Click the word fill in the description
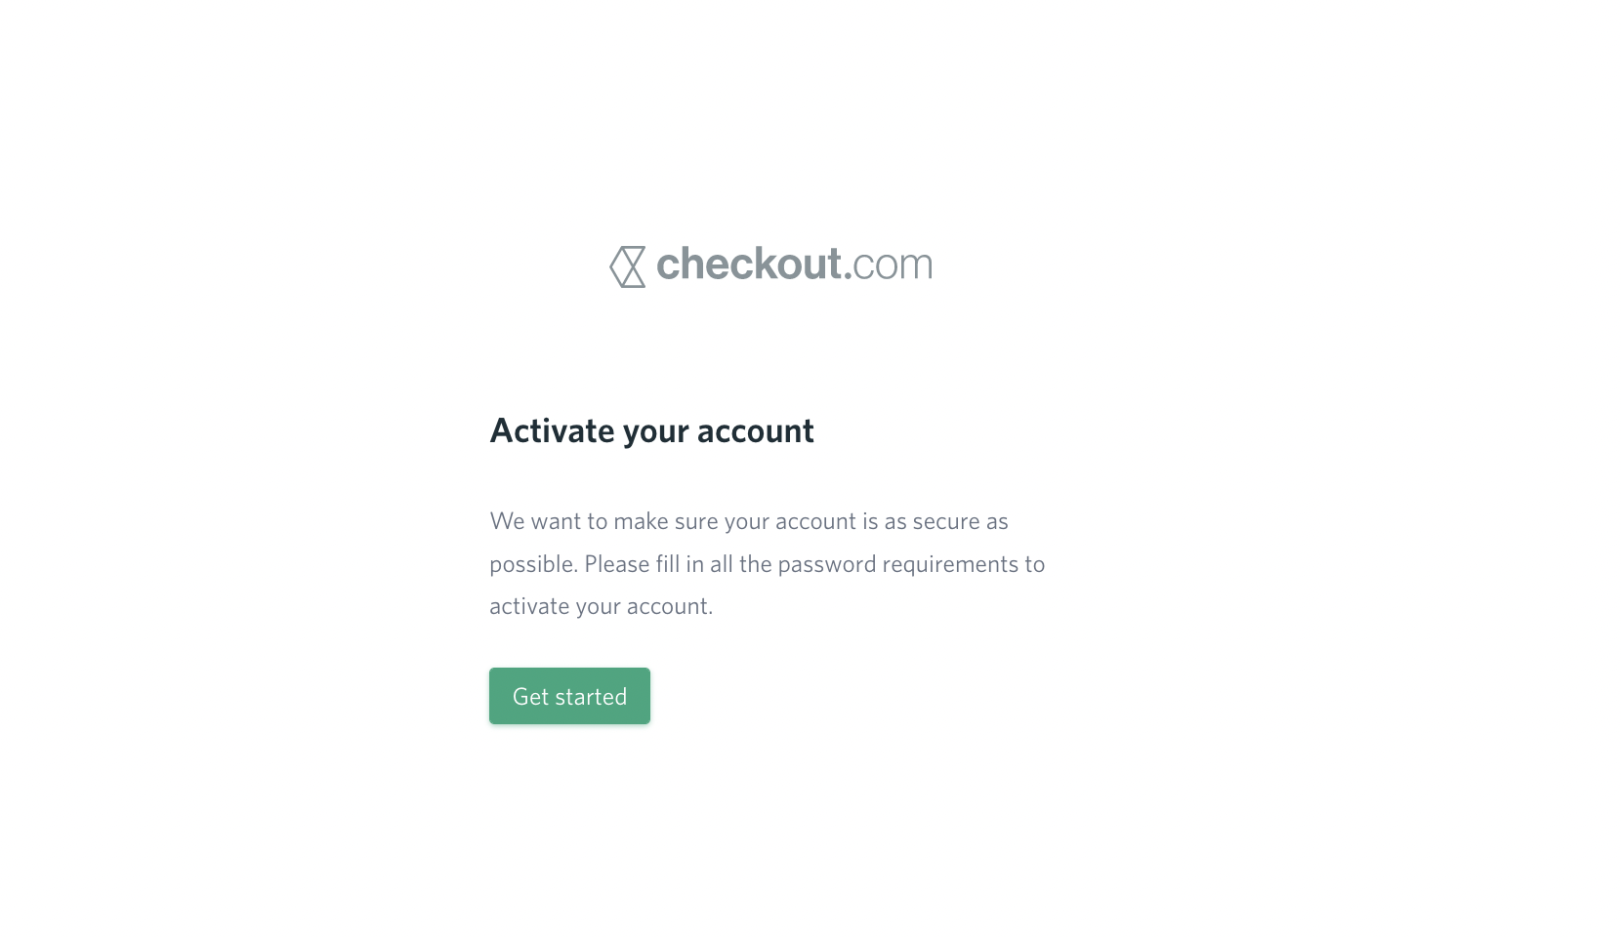Screen dimensions: 1621x937 pyautogui.click(x=667, y=564)
